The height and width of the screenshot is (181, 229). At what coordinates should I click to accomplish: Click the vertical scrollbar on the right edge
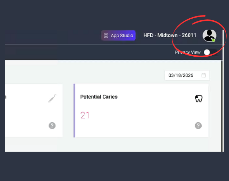[x=222, y=104]
